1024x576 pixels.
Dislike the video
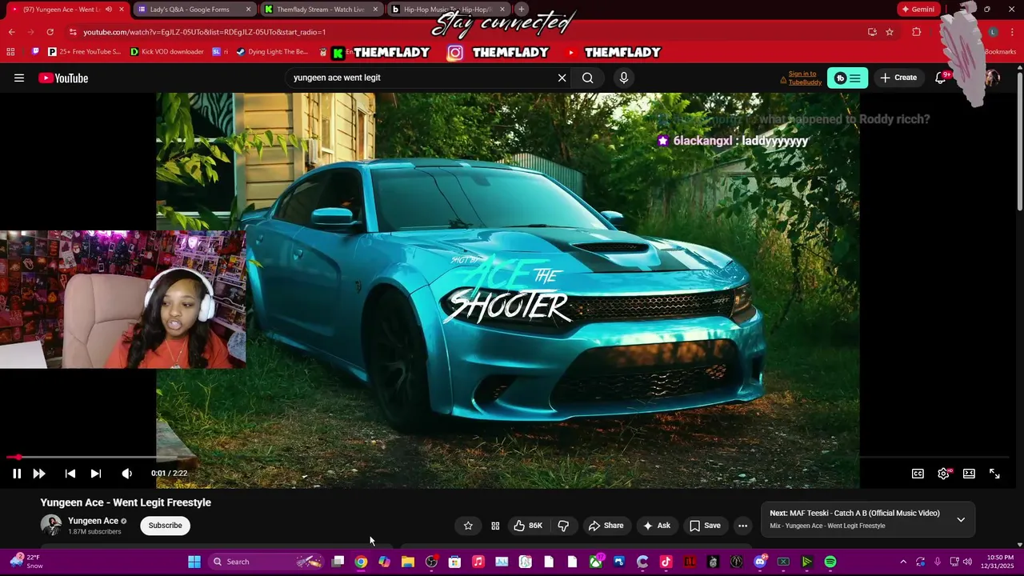coord(563,526)
